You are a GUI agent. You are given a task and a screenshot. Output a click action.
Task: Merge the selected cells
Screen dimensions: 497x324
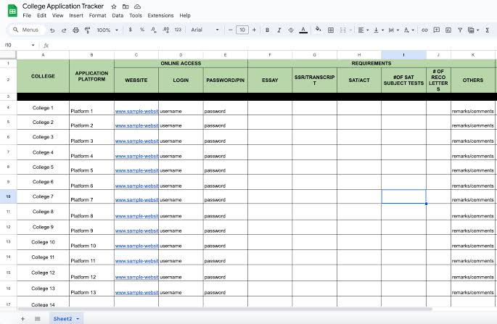[343, 30]
